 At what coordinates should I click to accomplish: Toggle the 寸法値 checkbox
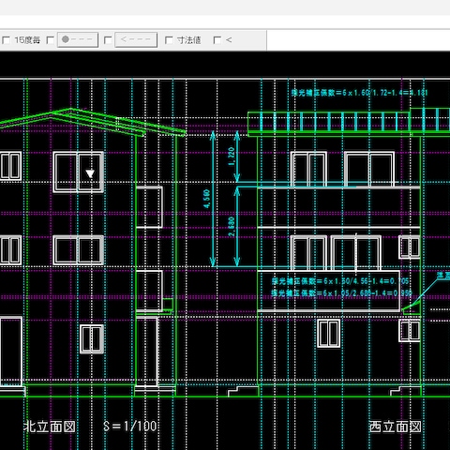pyautogui.click(x=169, y=40)
